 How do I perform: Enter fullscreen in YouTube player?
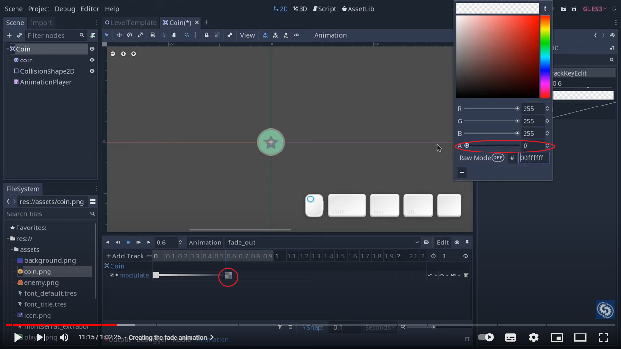(x=603, y=337)
